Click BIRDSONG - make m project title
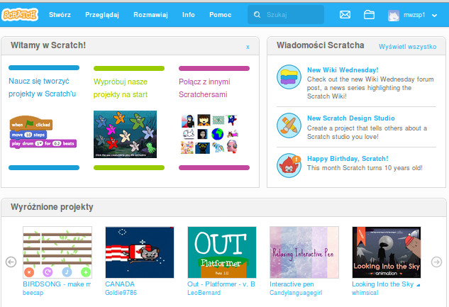This screenshot has height=307, width=449. pos(57,284)
